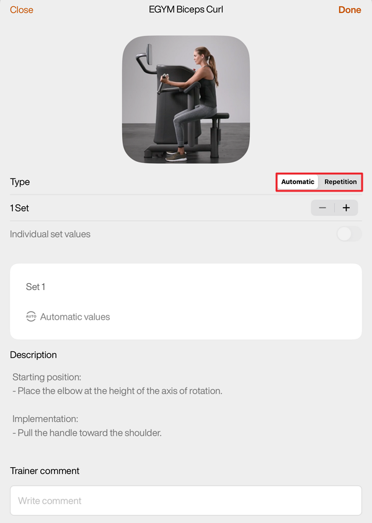Select the Set 1 heading
372x523 pixels.
[35, 287]
